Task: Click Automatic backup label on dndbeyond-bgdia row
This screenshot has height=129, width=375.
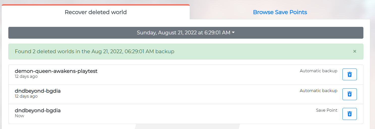Action: click(x=319, y=91)
